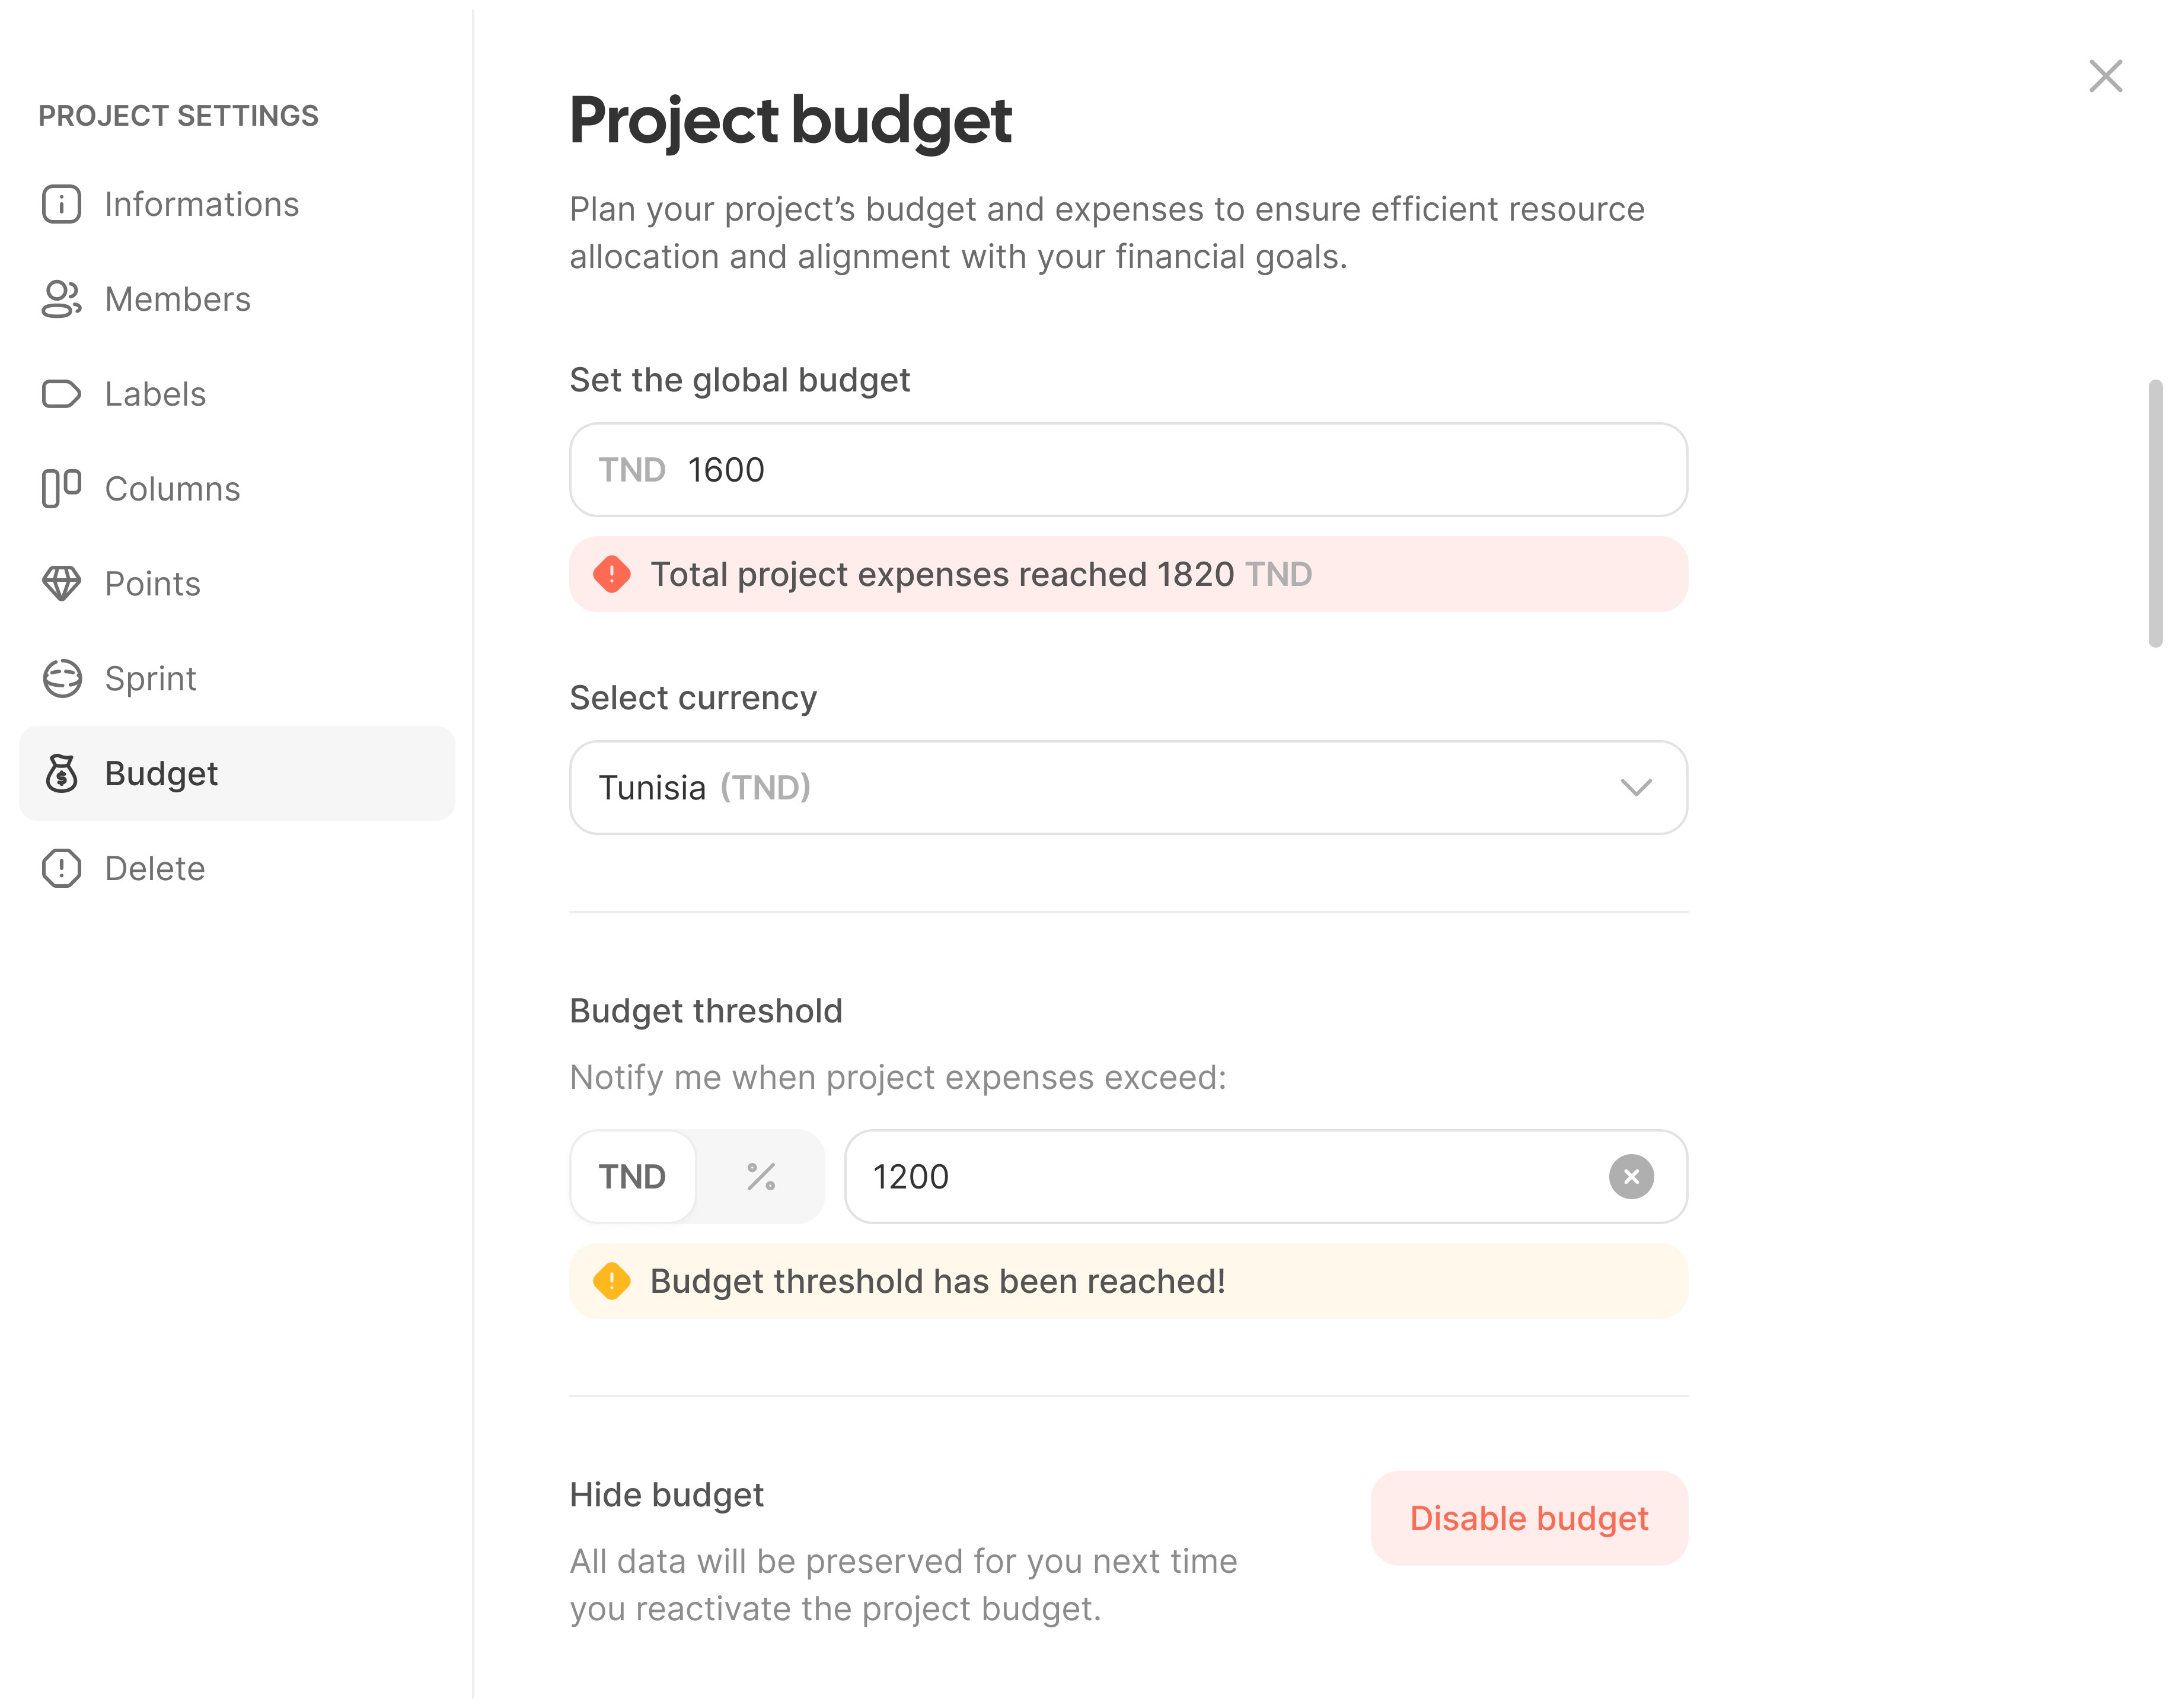Close the project settings dialog

(2105, 76)
